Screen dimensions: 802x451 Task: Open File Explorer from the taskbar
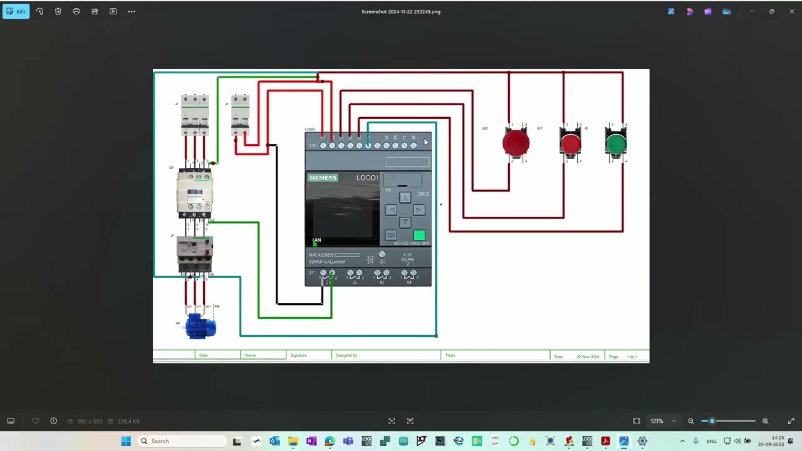click(293, 441)
